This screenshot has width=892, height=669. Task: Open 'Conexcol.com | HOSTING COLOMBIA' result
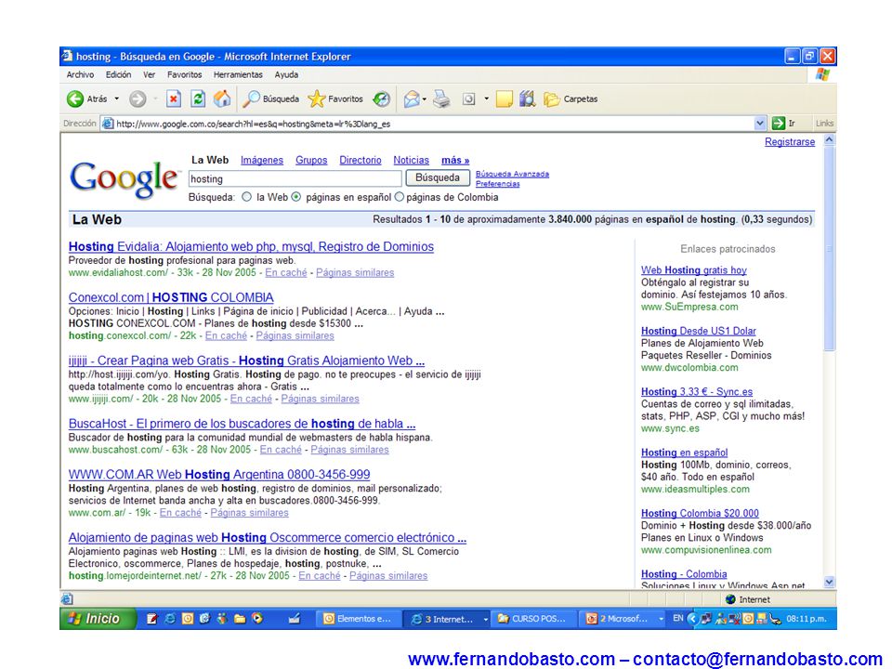tap(171, 297)
